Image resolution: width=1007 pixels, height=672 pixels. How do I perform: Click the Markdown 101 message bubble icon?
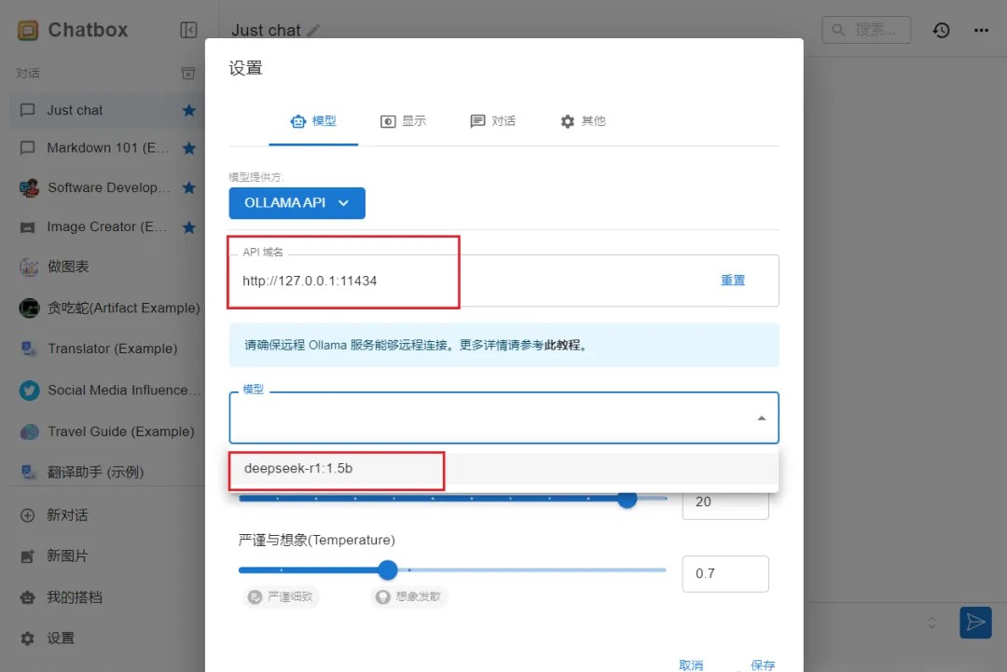[x=28, y=148]
